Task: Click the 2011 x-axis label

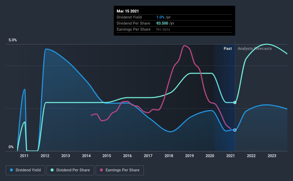Action: tap(24, 156)
